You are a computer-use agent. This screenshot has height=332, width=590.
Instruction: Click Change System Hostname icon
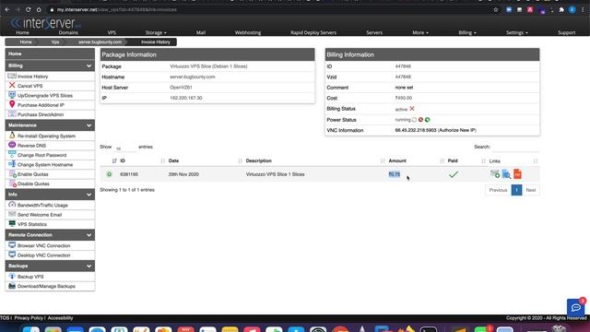[12, 164]
